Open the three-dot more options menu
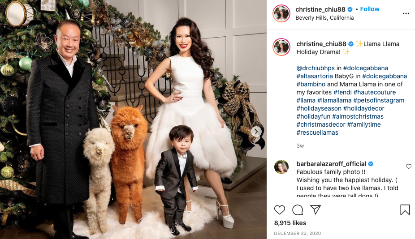415x239 pixels. point(406,13)
